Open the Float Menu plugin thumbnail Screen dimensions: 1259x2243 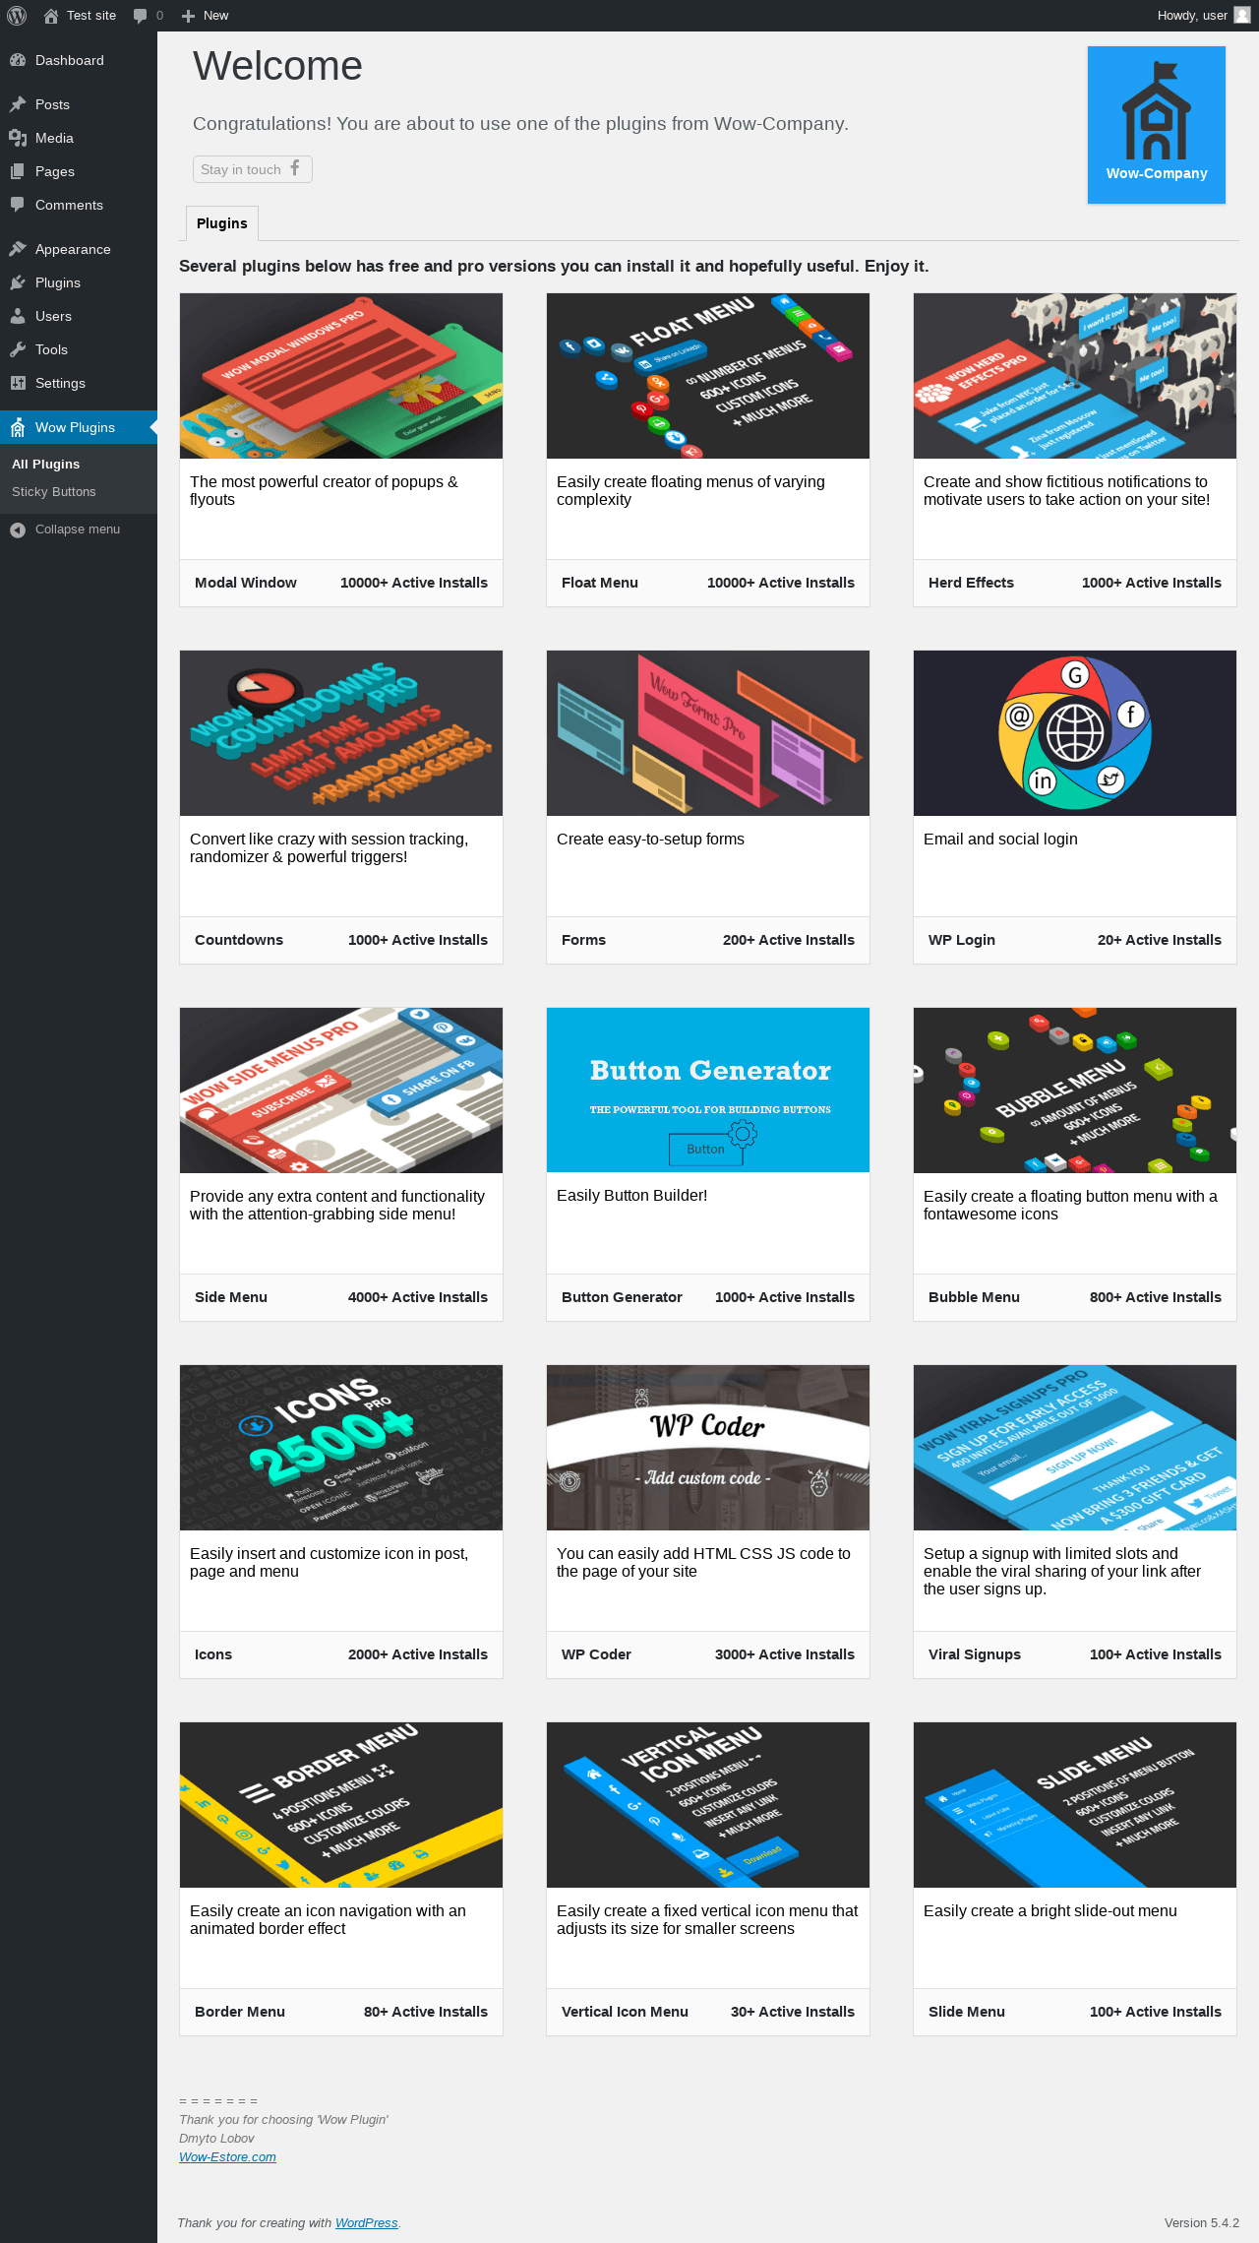(708, 376)
